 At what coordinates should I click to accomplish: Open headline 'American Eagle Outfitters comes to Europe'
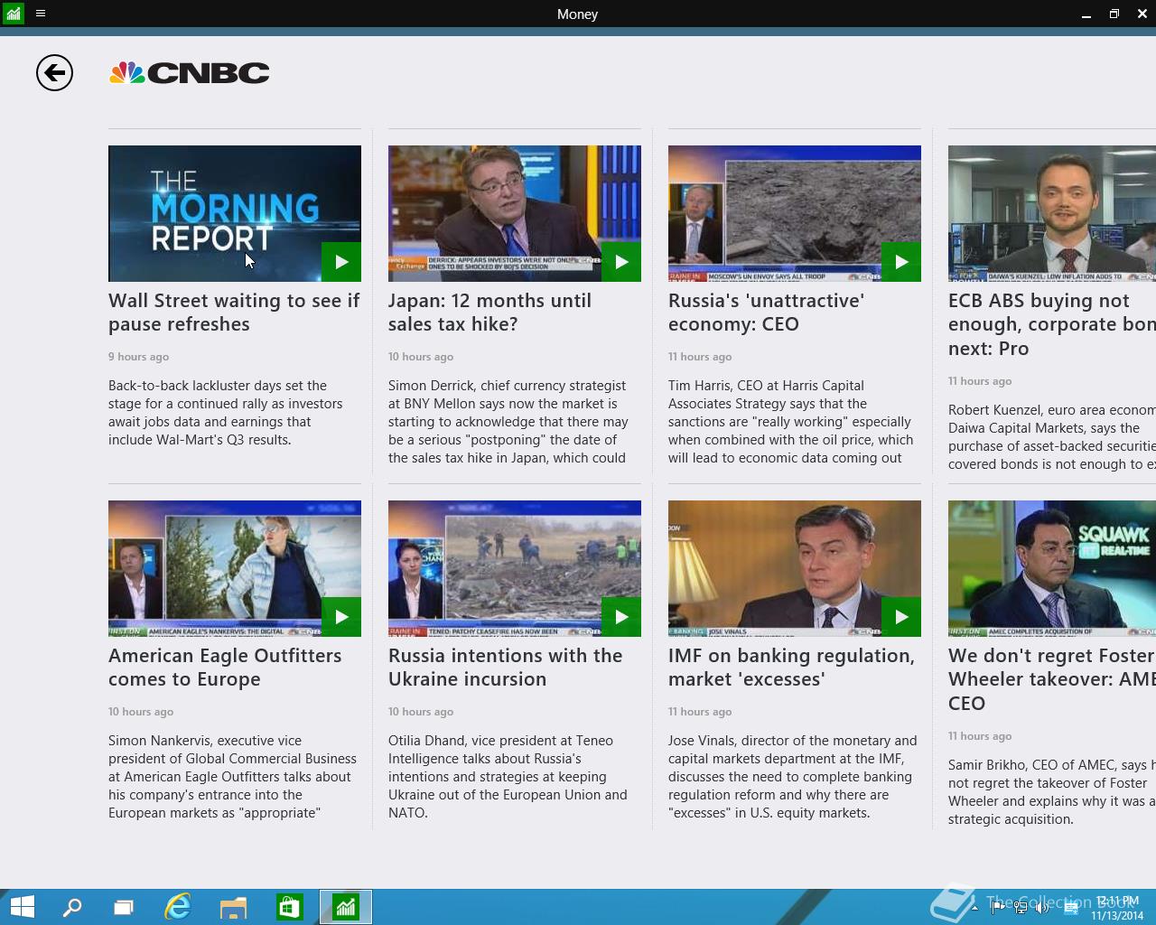[225, 668]
